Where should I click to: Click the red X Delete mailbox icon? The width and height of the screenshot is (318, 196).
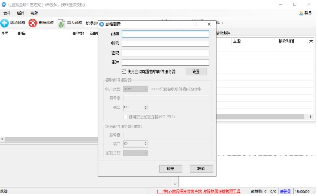tap(33, 23)
